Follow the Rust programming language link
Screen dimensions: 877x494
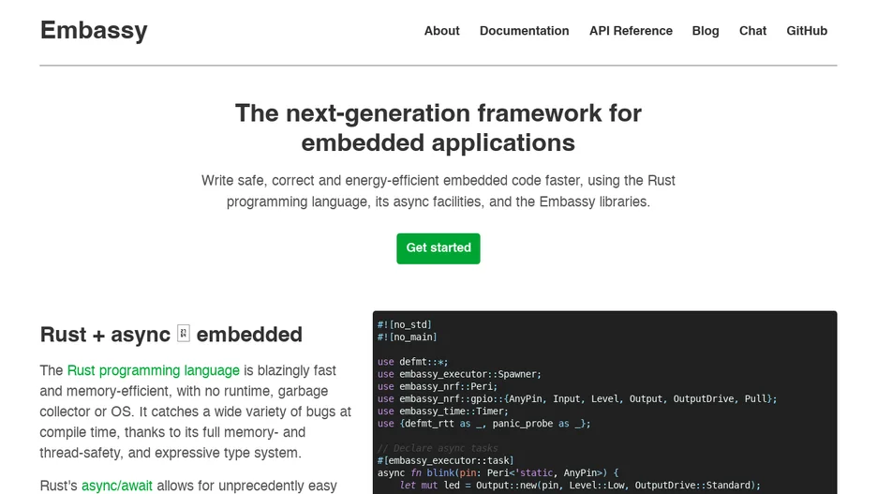tap(154, 370)
